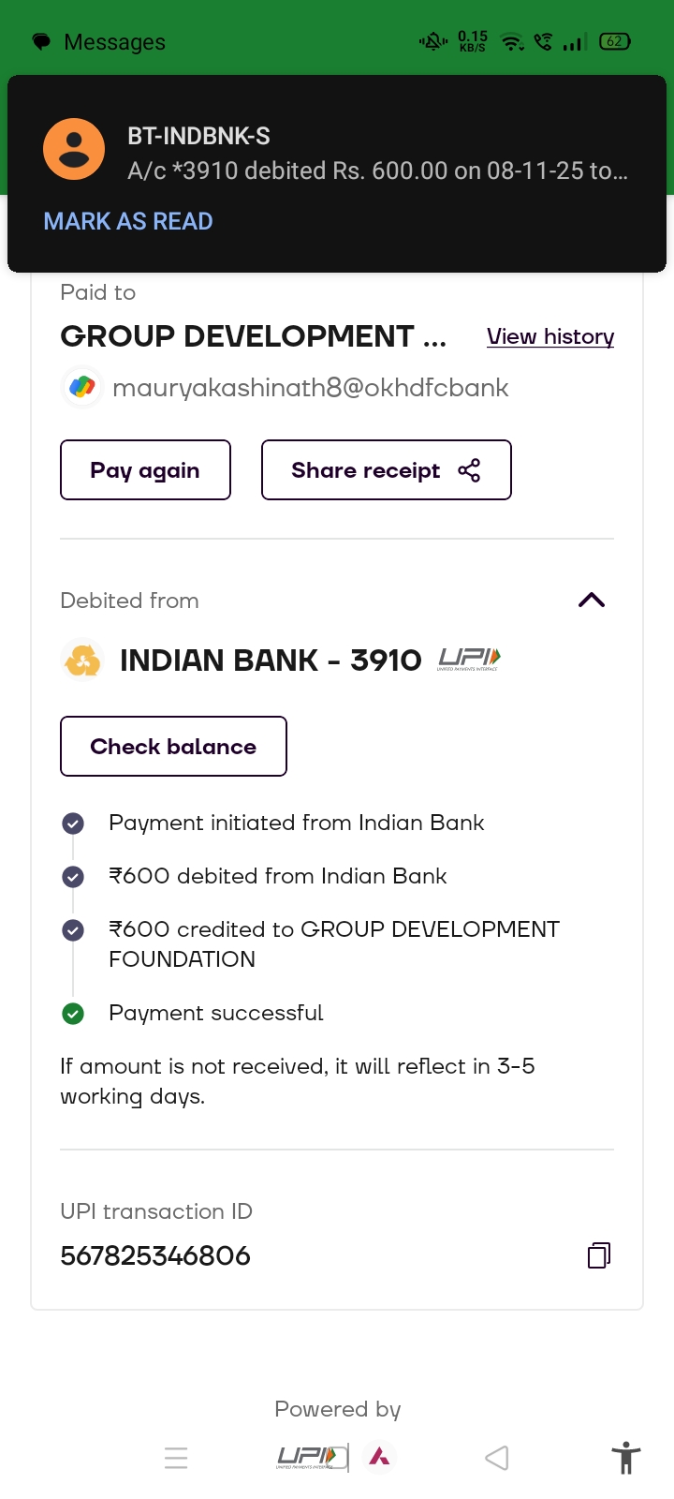
Task: Open the BT-INDBNK-S debit message notification
Action: (x=377, y=155)
